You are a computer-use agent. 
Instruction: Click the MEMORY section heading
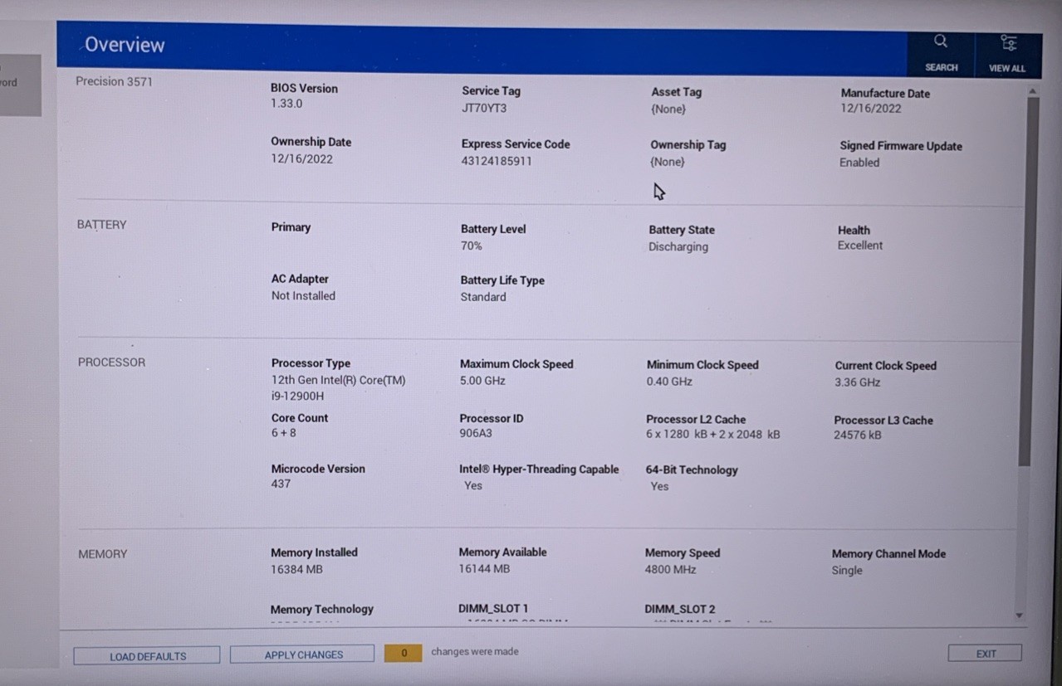(x=103, y=554)
